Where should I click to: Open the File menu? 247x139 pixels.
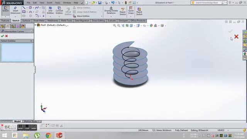(x=28, y=3)
